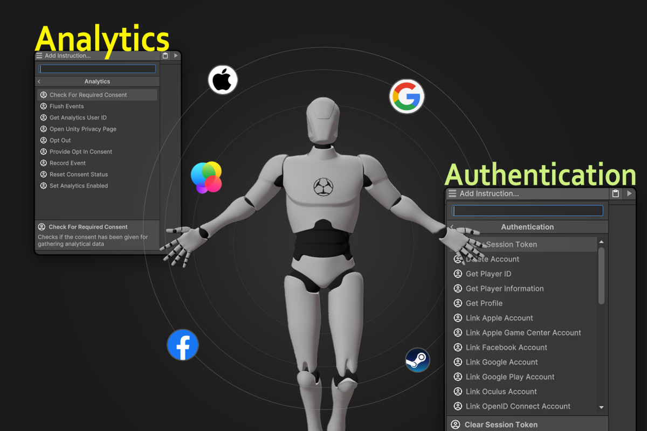Click the Authentication list scroll up arrow
Screen dimensions: 647x431
[602, 242]
